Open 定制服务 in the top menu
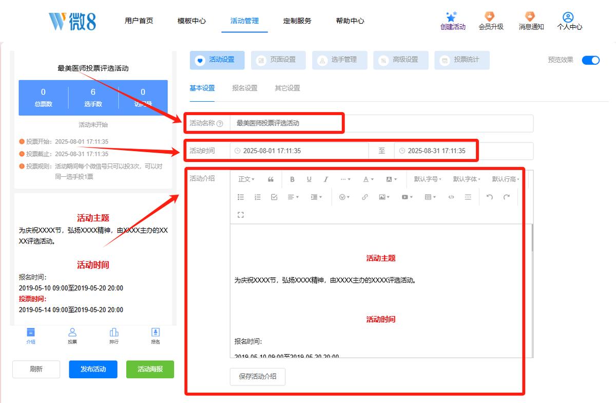Screen dimensions: 616x403 tap(297, 21)
